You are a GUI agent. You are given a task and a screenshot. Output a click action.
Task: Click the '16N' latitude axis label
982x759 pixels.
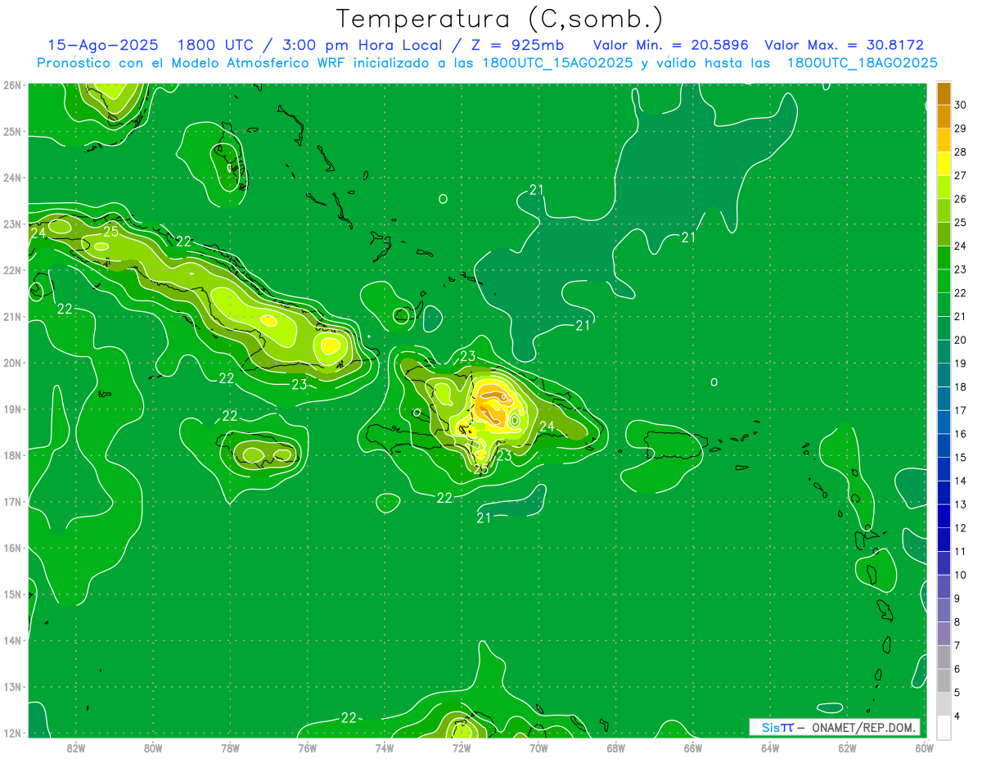[12, 548]
